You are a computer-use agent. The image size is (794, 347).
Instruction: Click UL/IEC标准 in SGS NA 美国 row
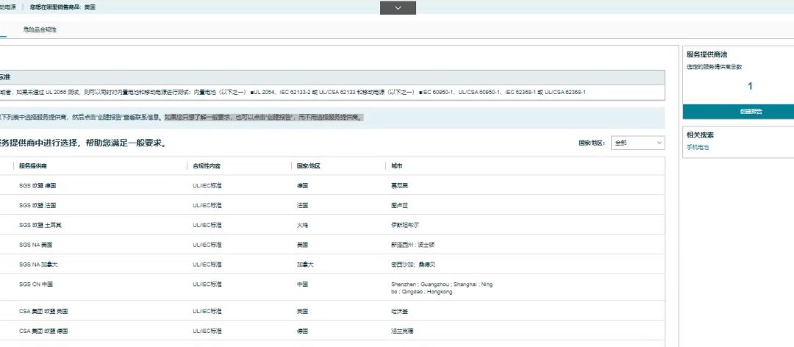(x=207, y=245)
